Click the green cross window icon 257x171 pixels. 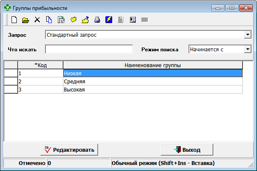click(7, 8)
